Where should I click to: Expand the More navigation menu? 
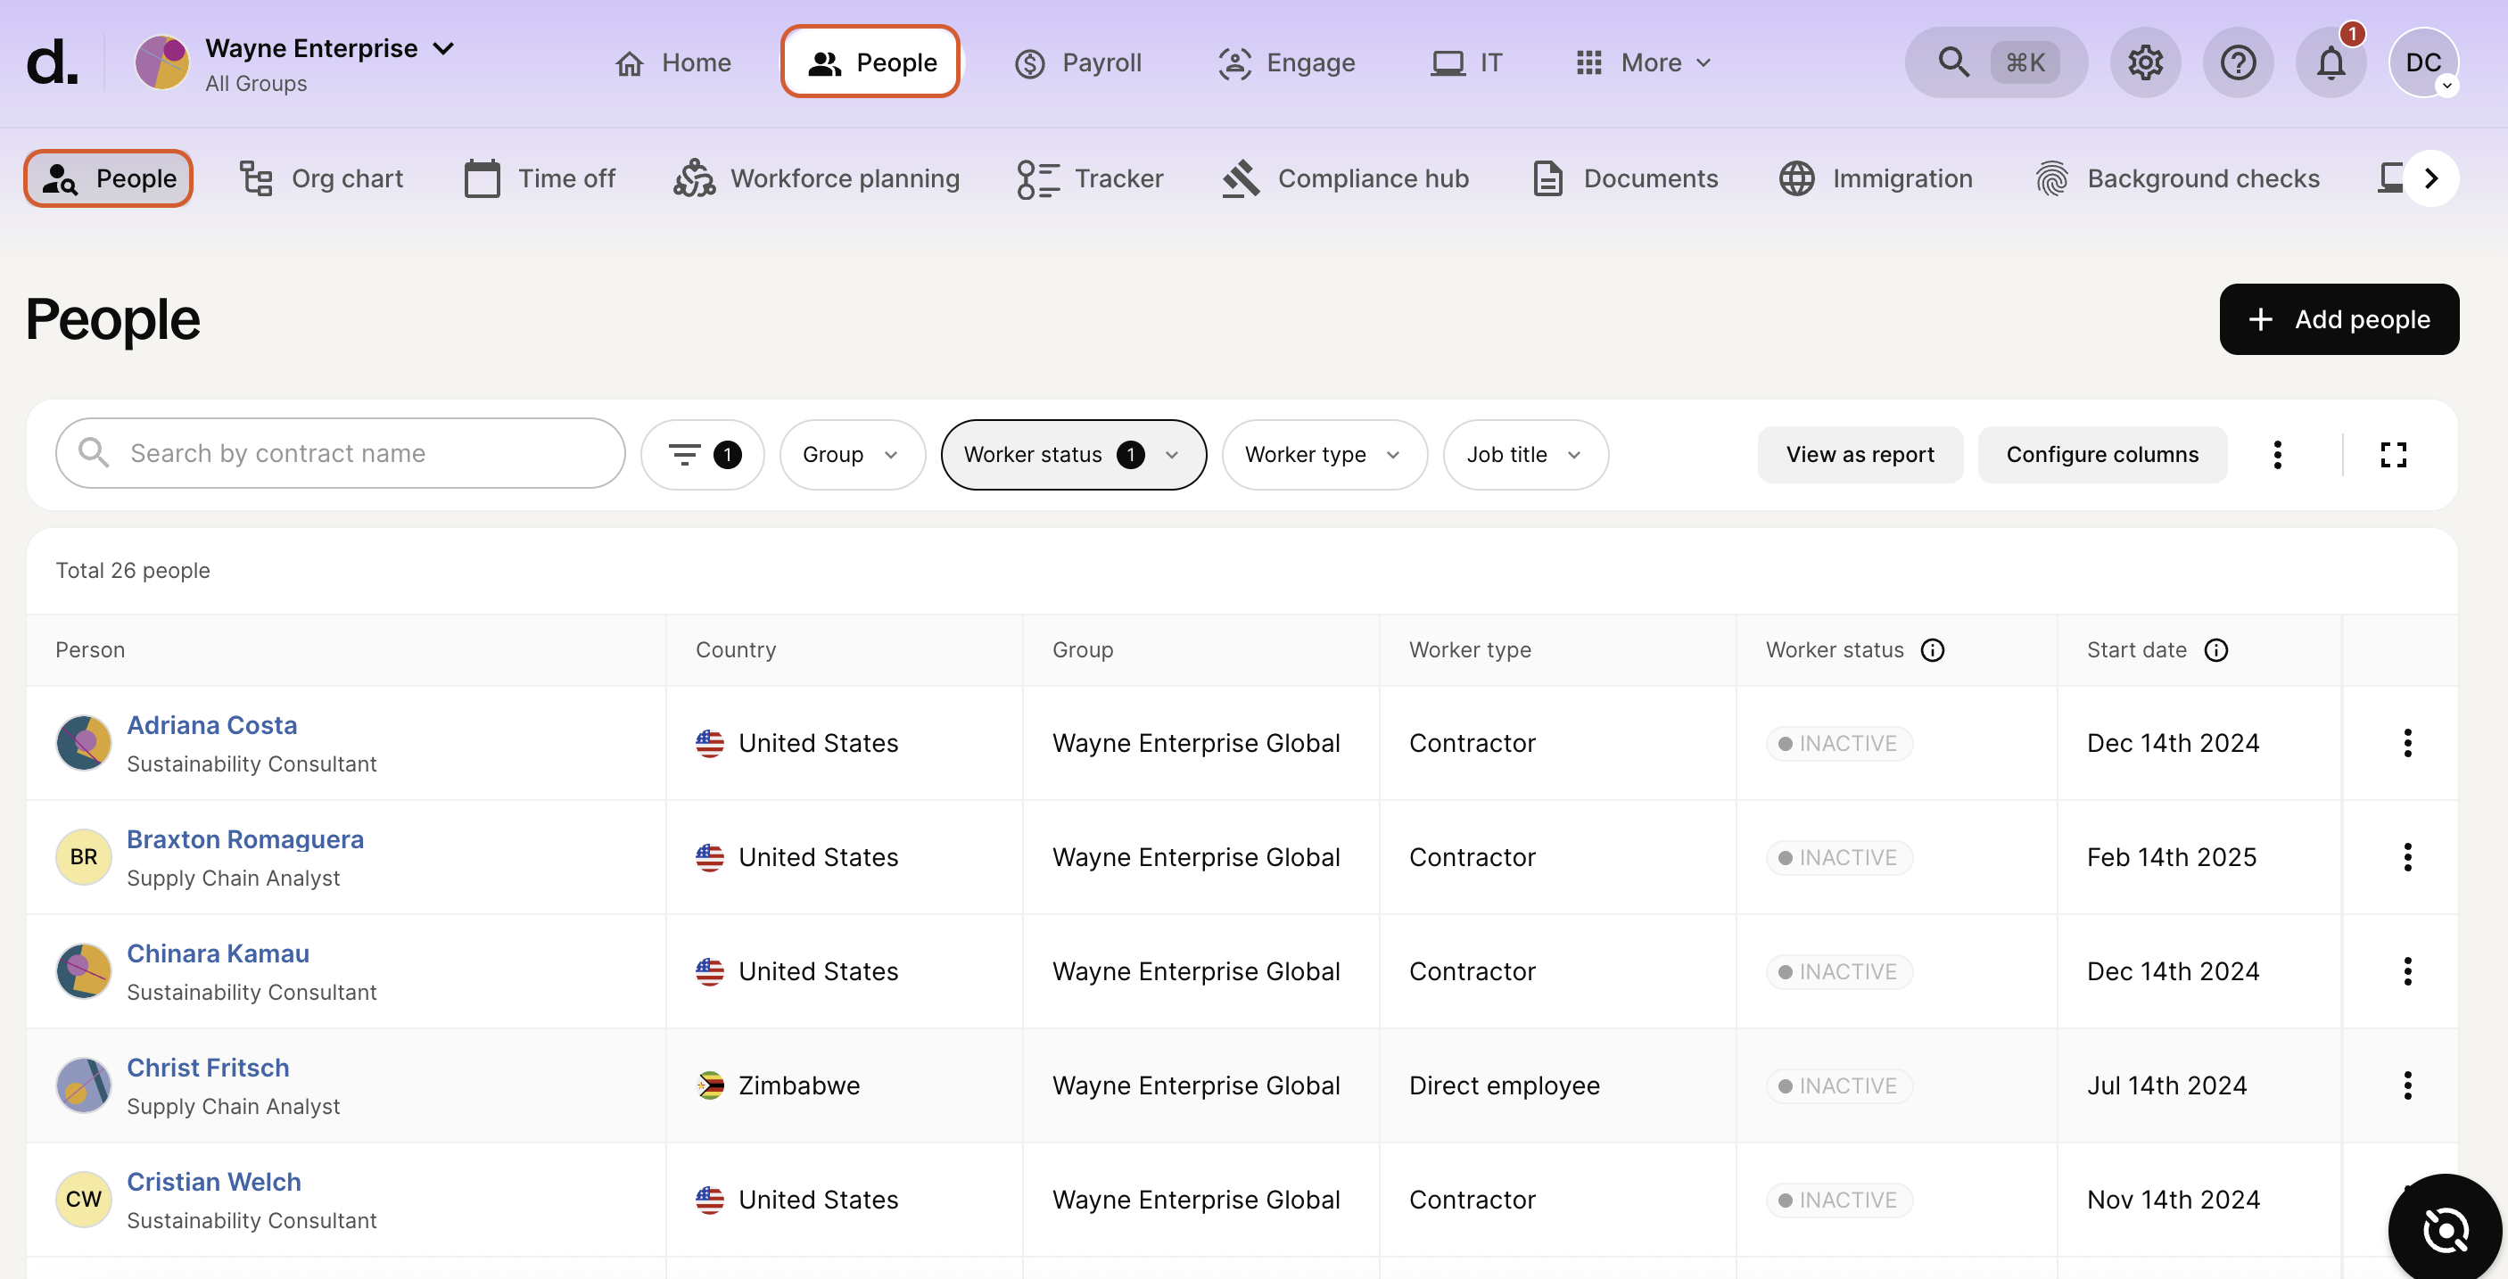1644,62
